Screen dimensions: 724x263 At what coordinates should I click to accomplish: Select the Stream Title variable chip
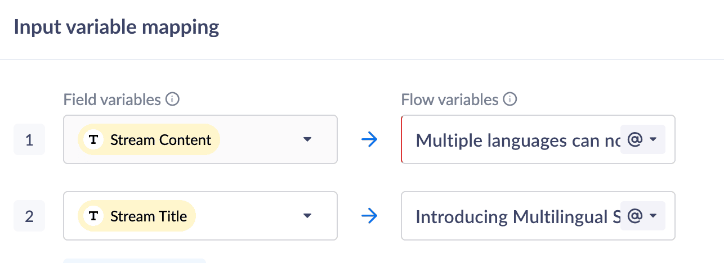148,216
